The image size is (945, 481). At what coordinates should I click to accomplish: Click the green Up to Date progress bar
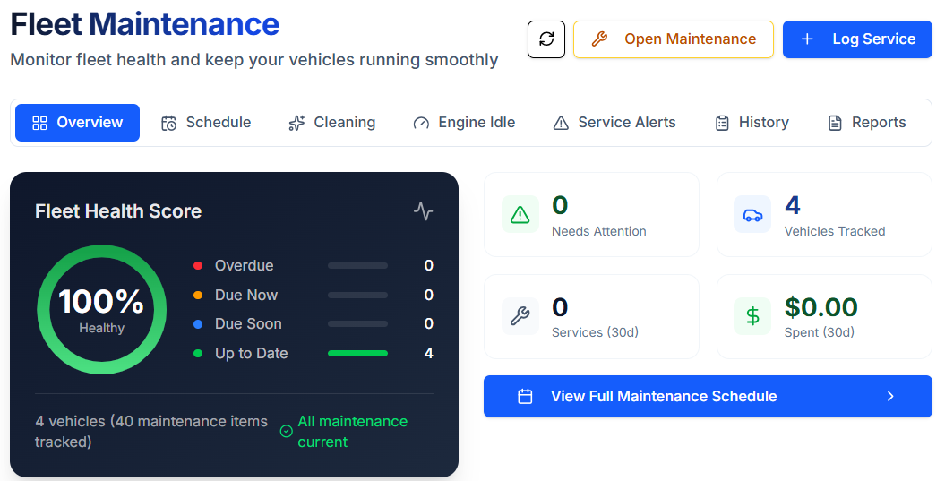coord(357,353)
